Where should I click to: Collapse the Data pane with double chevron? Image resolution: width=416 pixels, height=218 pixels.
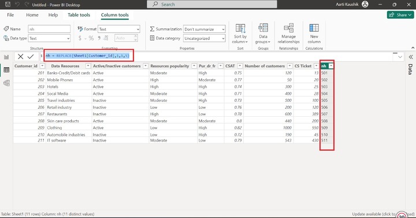(x=411, y=57)
